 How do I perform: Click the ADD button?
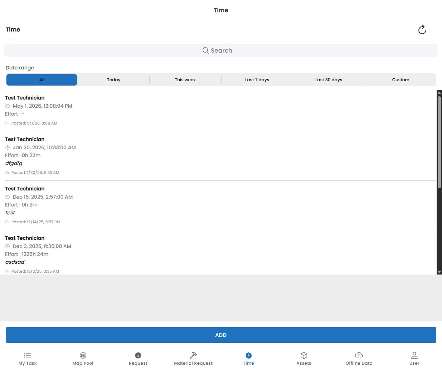tap(221, 335)
